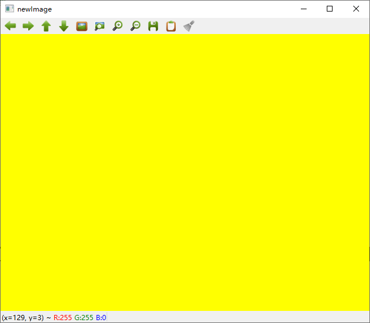The height and width of the screenshot is (323, 370).
Task: Pan image left with the left arrow
Action: click(x=10, y=26)
